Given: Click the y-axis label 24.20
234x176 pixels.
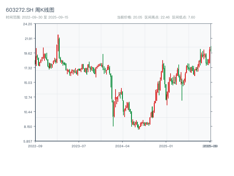Looking at the screenshot, I should [27, 24].
